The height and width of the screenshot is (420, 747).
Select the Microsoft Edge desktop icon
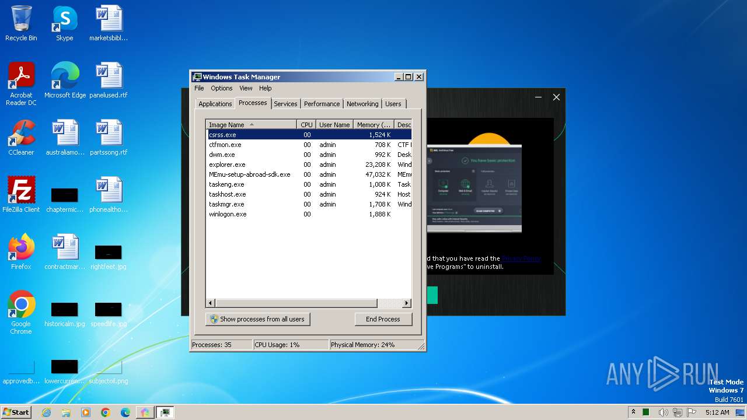pos(65,80)
